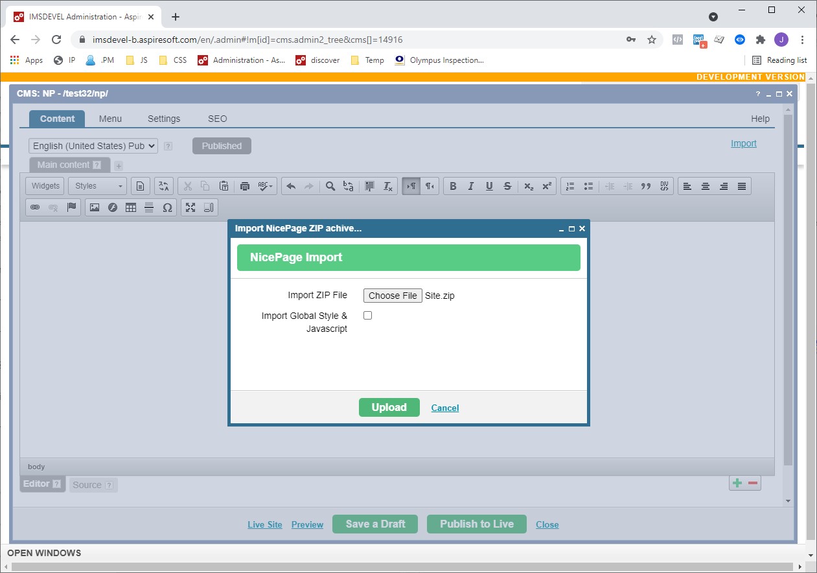Insert special character (Omega)
Screen dimensions: 817x573
[167, 207]
